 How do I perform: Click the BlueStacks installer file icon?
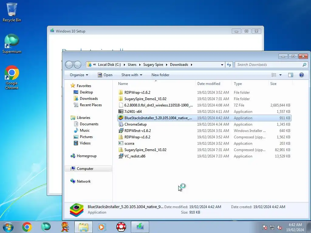(x=121, y=118)
